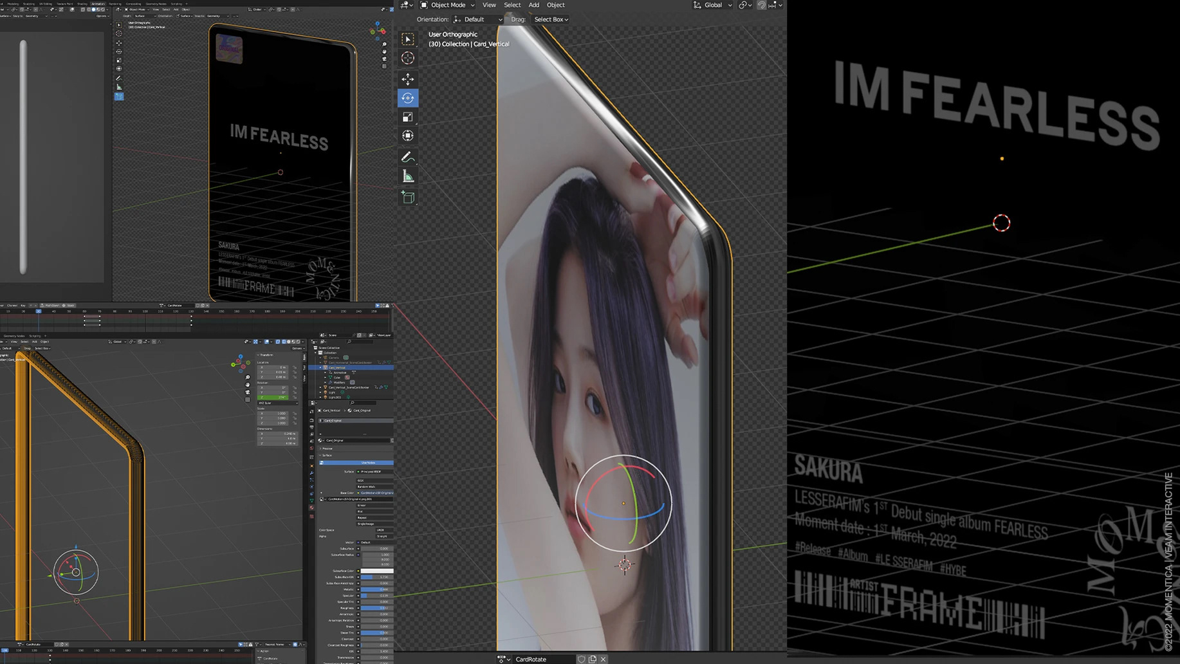Adjust the Roughness slider
This screenshot has width=1180, height=664.
pos(377,608)
